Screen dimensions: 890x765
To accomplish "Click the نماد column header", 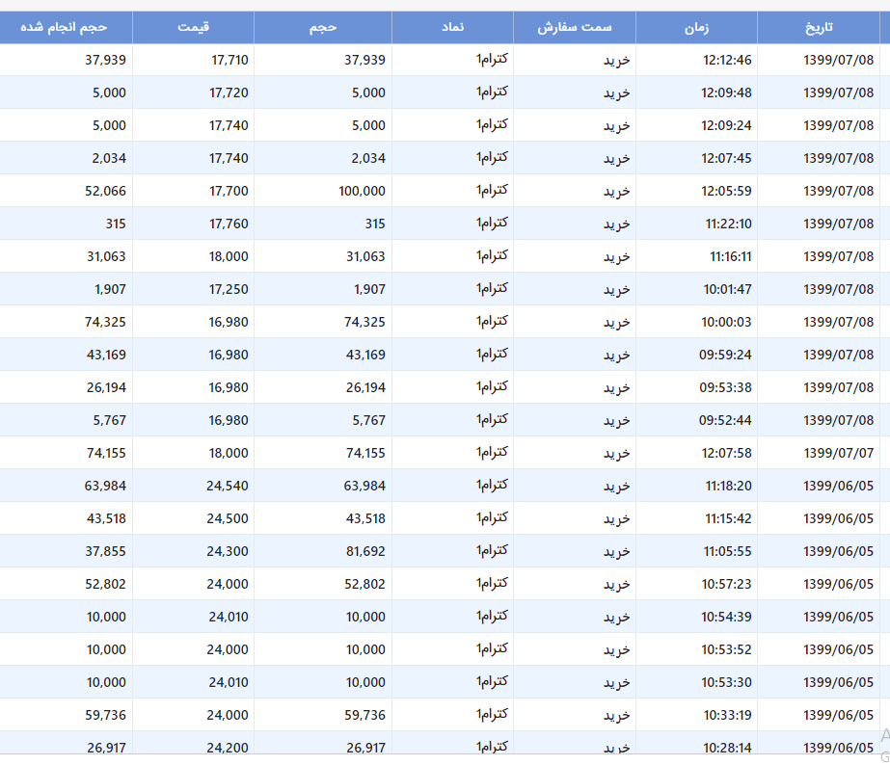I will (x=452, y=27).
